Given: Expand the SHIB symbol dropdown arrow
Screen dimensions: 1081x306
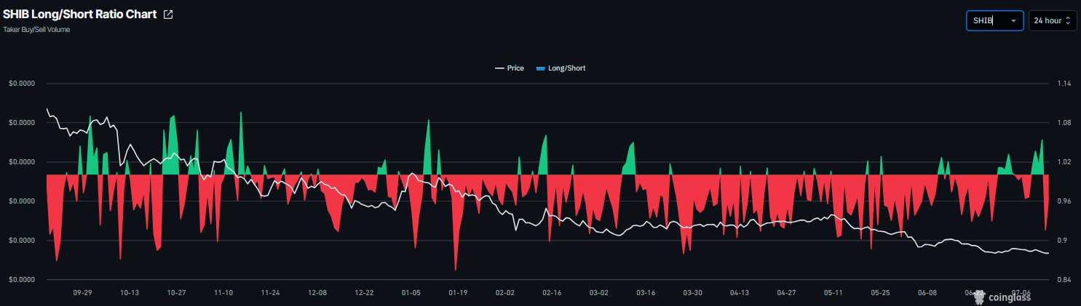Looking at the screenshot, I should coord(1013,21).
